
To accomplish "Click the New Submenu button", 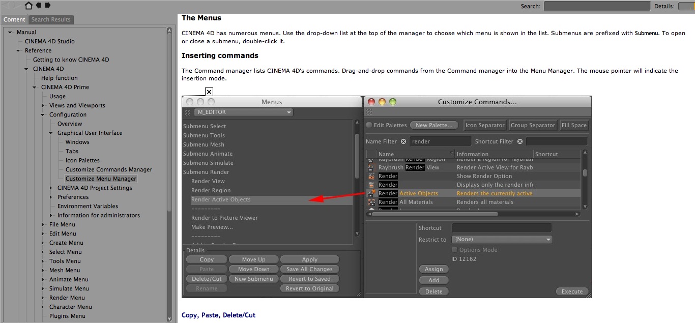I will coord(253,279).
